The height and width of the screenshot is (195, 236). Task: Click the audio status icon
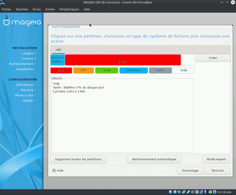[179, 192]
